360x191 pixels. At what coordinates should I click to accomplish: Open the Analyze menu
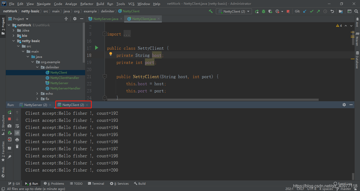71,4
